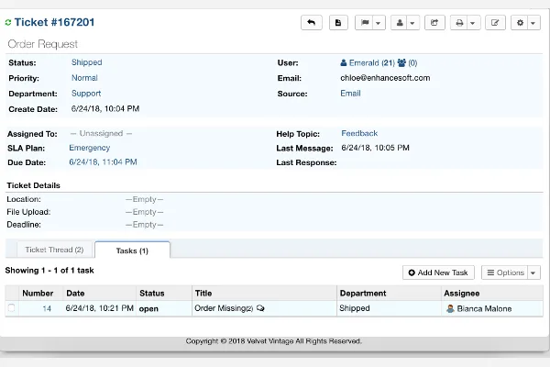Click the Due Date value link
Image resolution: width=550 pixels, height=367 pixels.
tap(103, 161)
